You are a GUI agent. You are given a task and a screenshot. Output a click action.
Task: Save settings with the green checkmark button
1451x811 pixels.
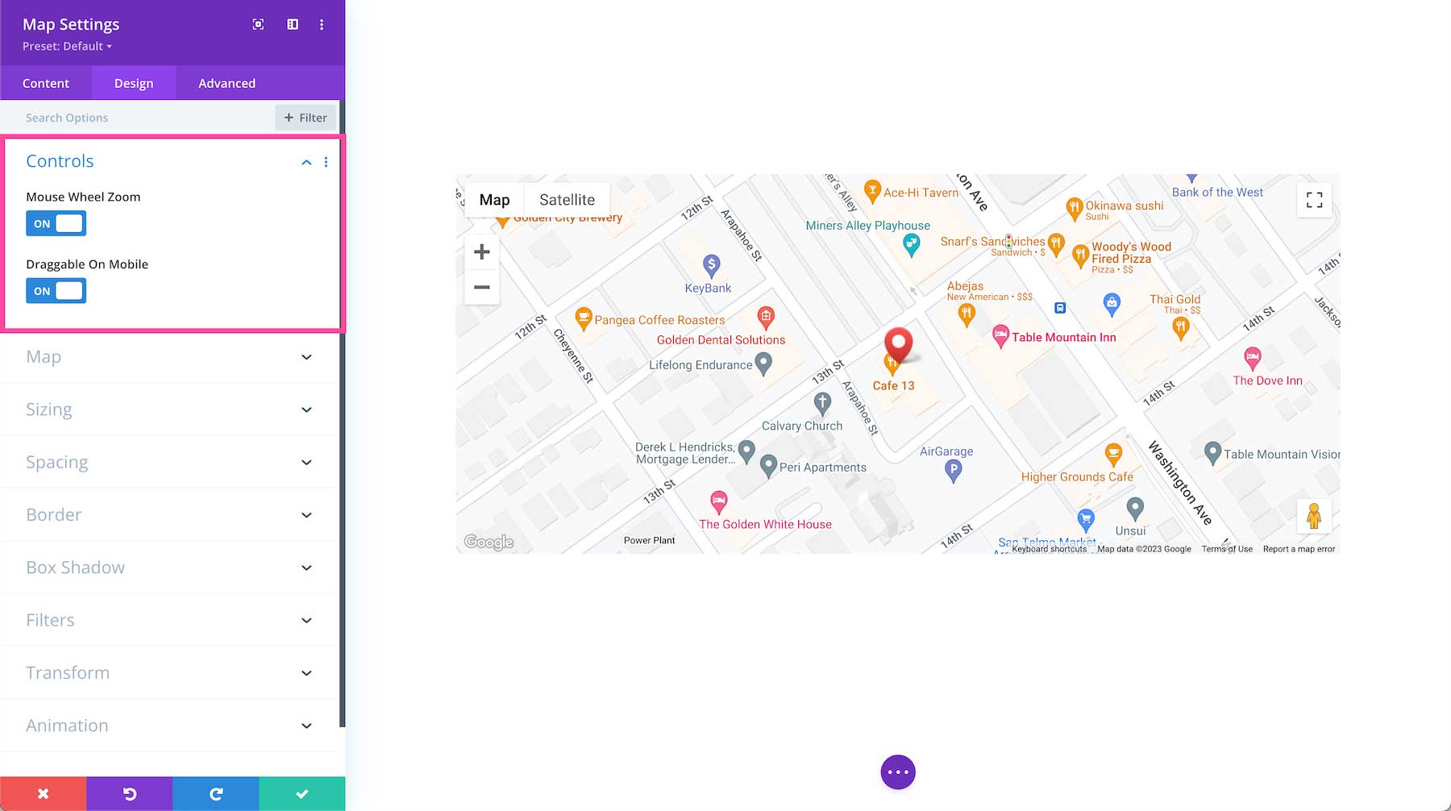(301, 793)
